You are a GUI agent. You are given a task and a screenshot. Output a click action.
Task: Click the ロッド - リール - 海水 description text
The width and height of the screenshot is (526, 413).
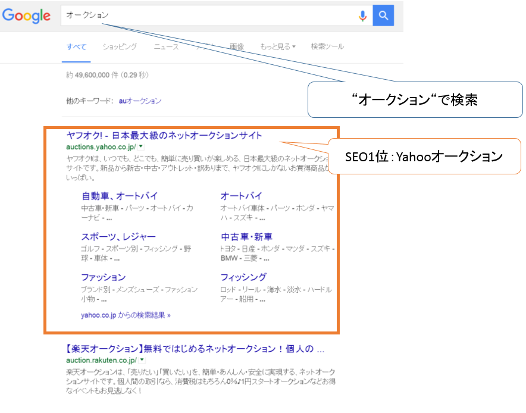[276, 294]
